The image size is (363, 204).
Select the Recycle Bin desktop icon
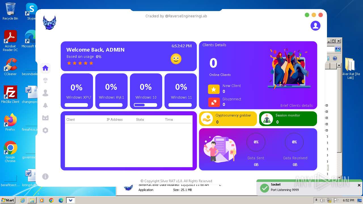pos(10,11)
